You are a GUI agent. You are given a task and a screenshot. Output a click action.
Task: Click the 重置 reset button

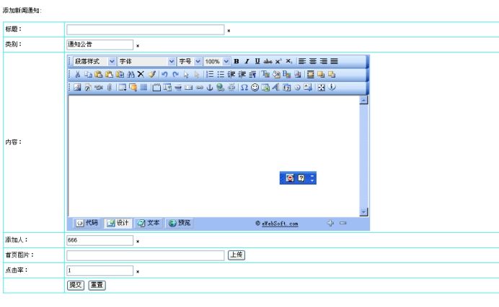[x=97, y=285]
